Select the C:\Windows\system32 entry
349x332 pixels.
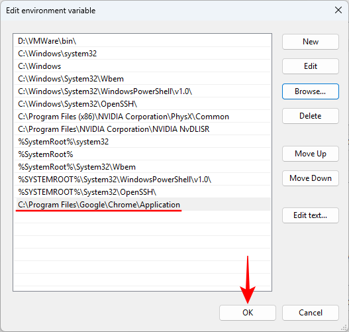tap(142, 54)
